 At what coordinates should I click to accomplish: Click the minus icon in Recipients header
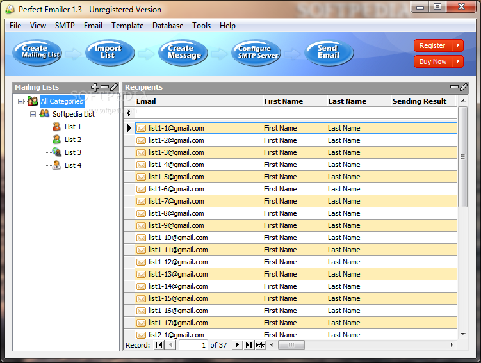click(x=454, y=87)
